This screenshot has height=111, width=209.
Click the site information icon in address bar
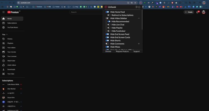click(19, 3)
